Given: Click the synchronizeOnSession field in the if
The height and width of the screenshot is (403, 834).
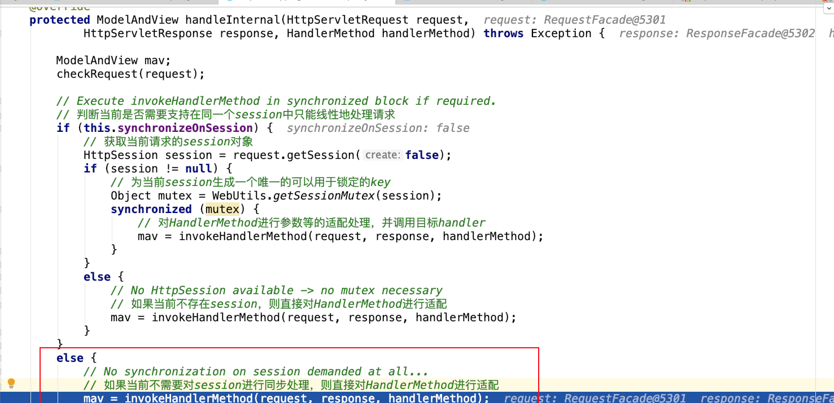Looking at the screenshot, I should tap(185, 128).
